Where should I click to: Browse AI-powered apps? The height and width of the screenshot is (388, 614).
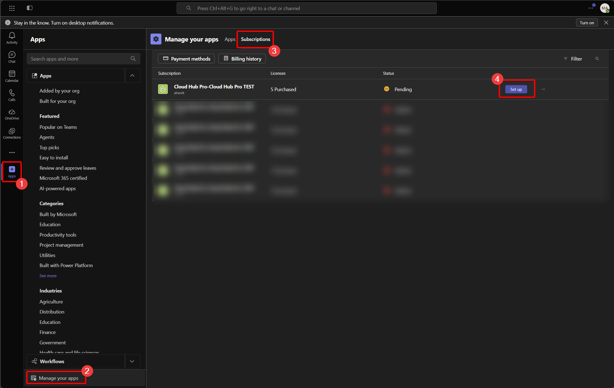pyautogui.click(x=57, y=189)
